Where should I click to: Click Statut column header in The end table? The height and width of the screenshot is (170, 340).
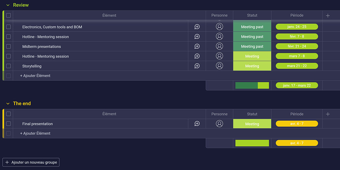pyautogui.click(x=252, y=114)
